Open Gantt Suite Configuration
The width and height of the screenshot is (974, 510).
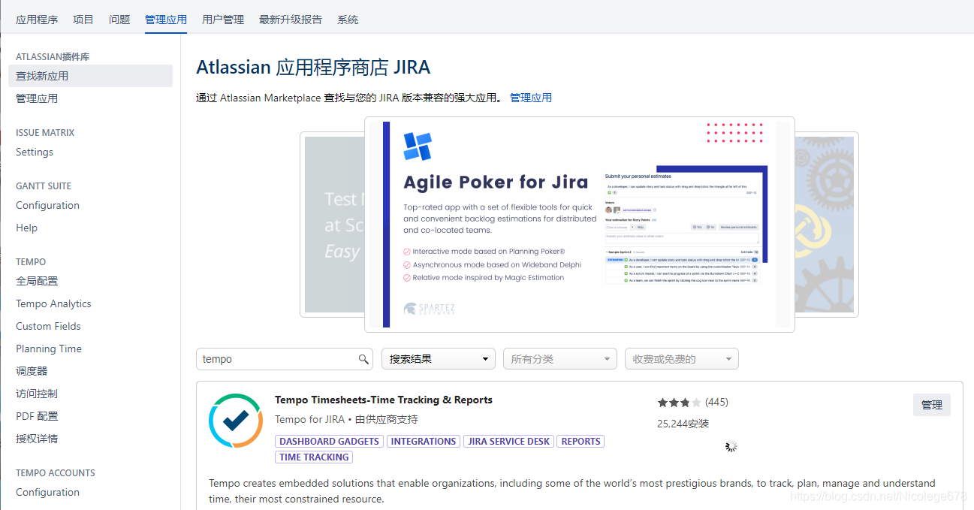pos(47,205)
